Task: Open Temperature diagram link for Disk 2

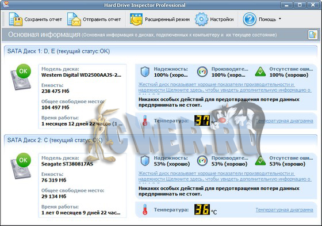Action: [285, 210]
